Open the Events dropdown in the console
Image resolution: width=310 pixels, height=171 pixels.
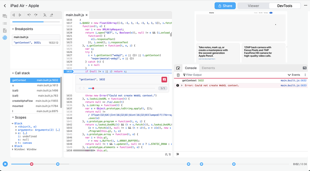pos(294,75)
